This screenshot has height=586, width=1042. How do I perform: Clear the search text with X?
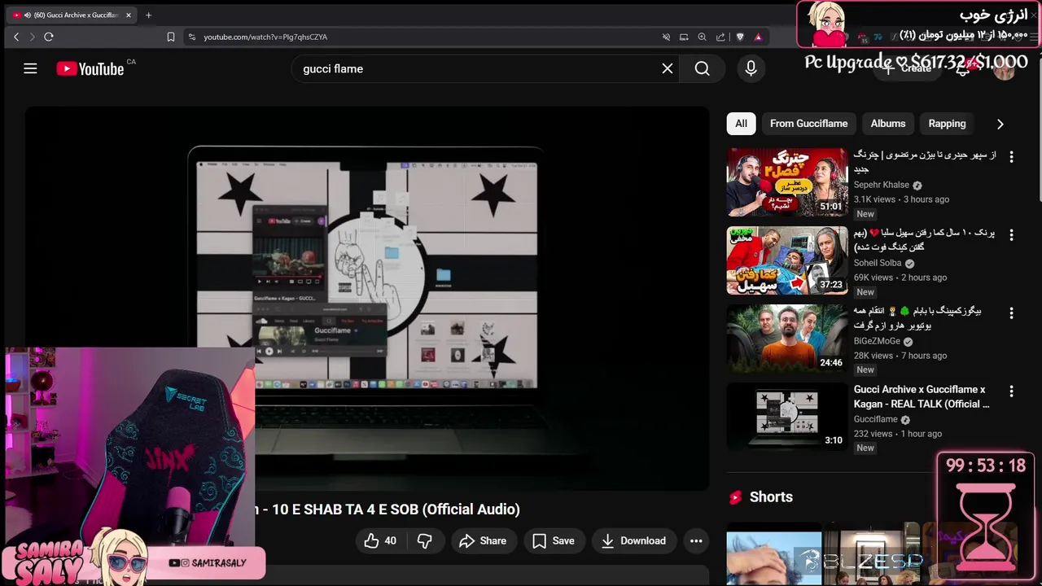pyautogui.click(x=668, y=68)
